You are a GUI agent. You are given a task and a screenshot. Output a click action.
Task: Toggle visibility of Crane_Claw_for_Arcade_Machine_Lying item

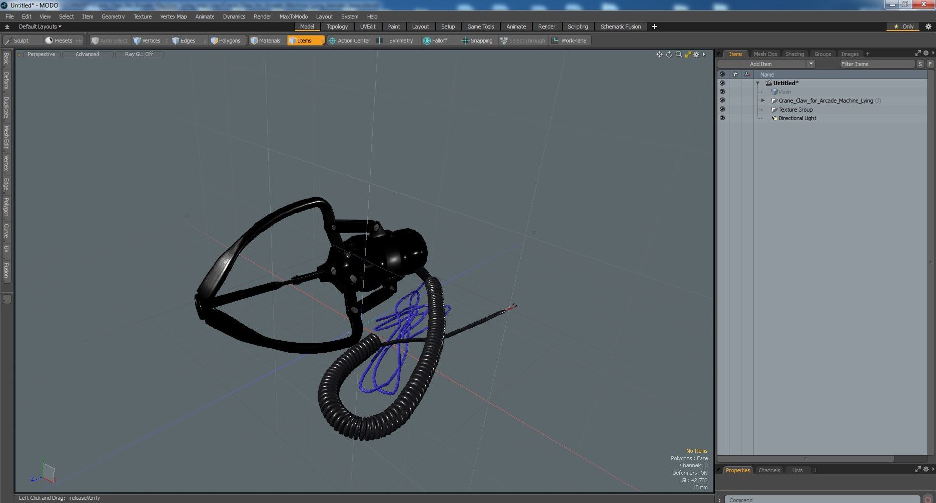point(722,100)
